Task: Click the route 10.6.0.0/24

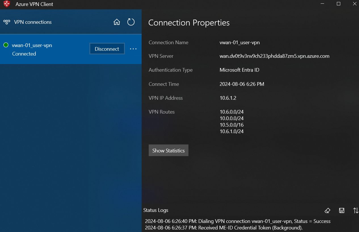Action: 232,112
